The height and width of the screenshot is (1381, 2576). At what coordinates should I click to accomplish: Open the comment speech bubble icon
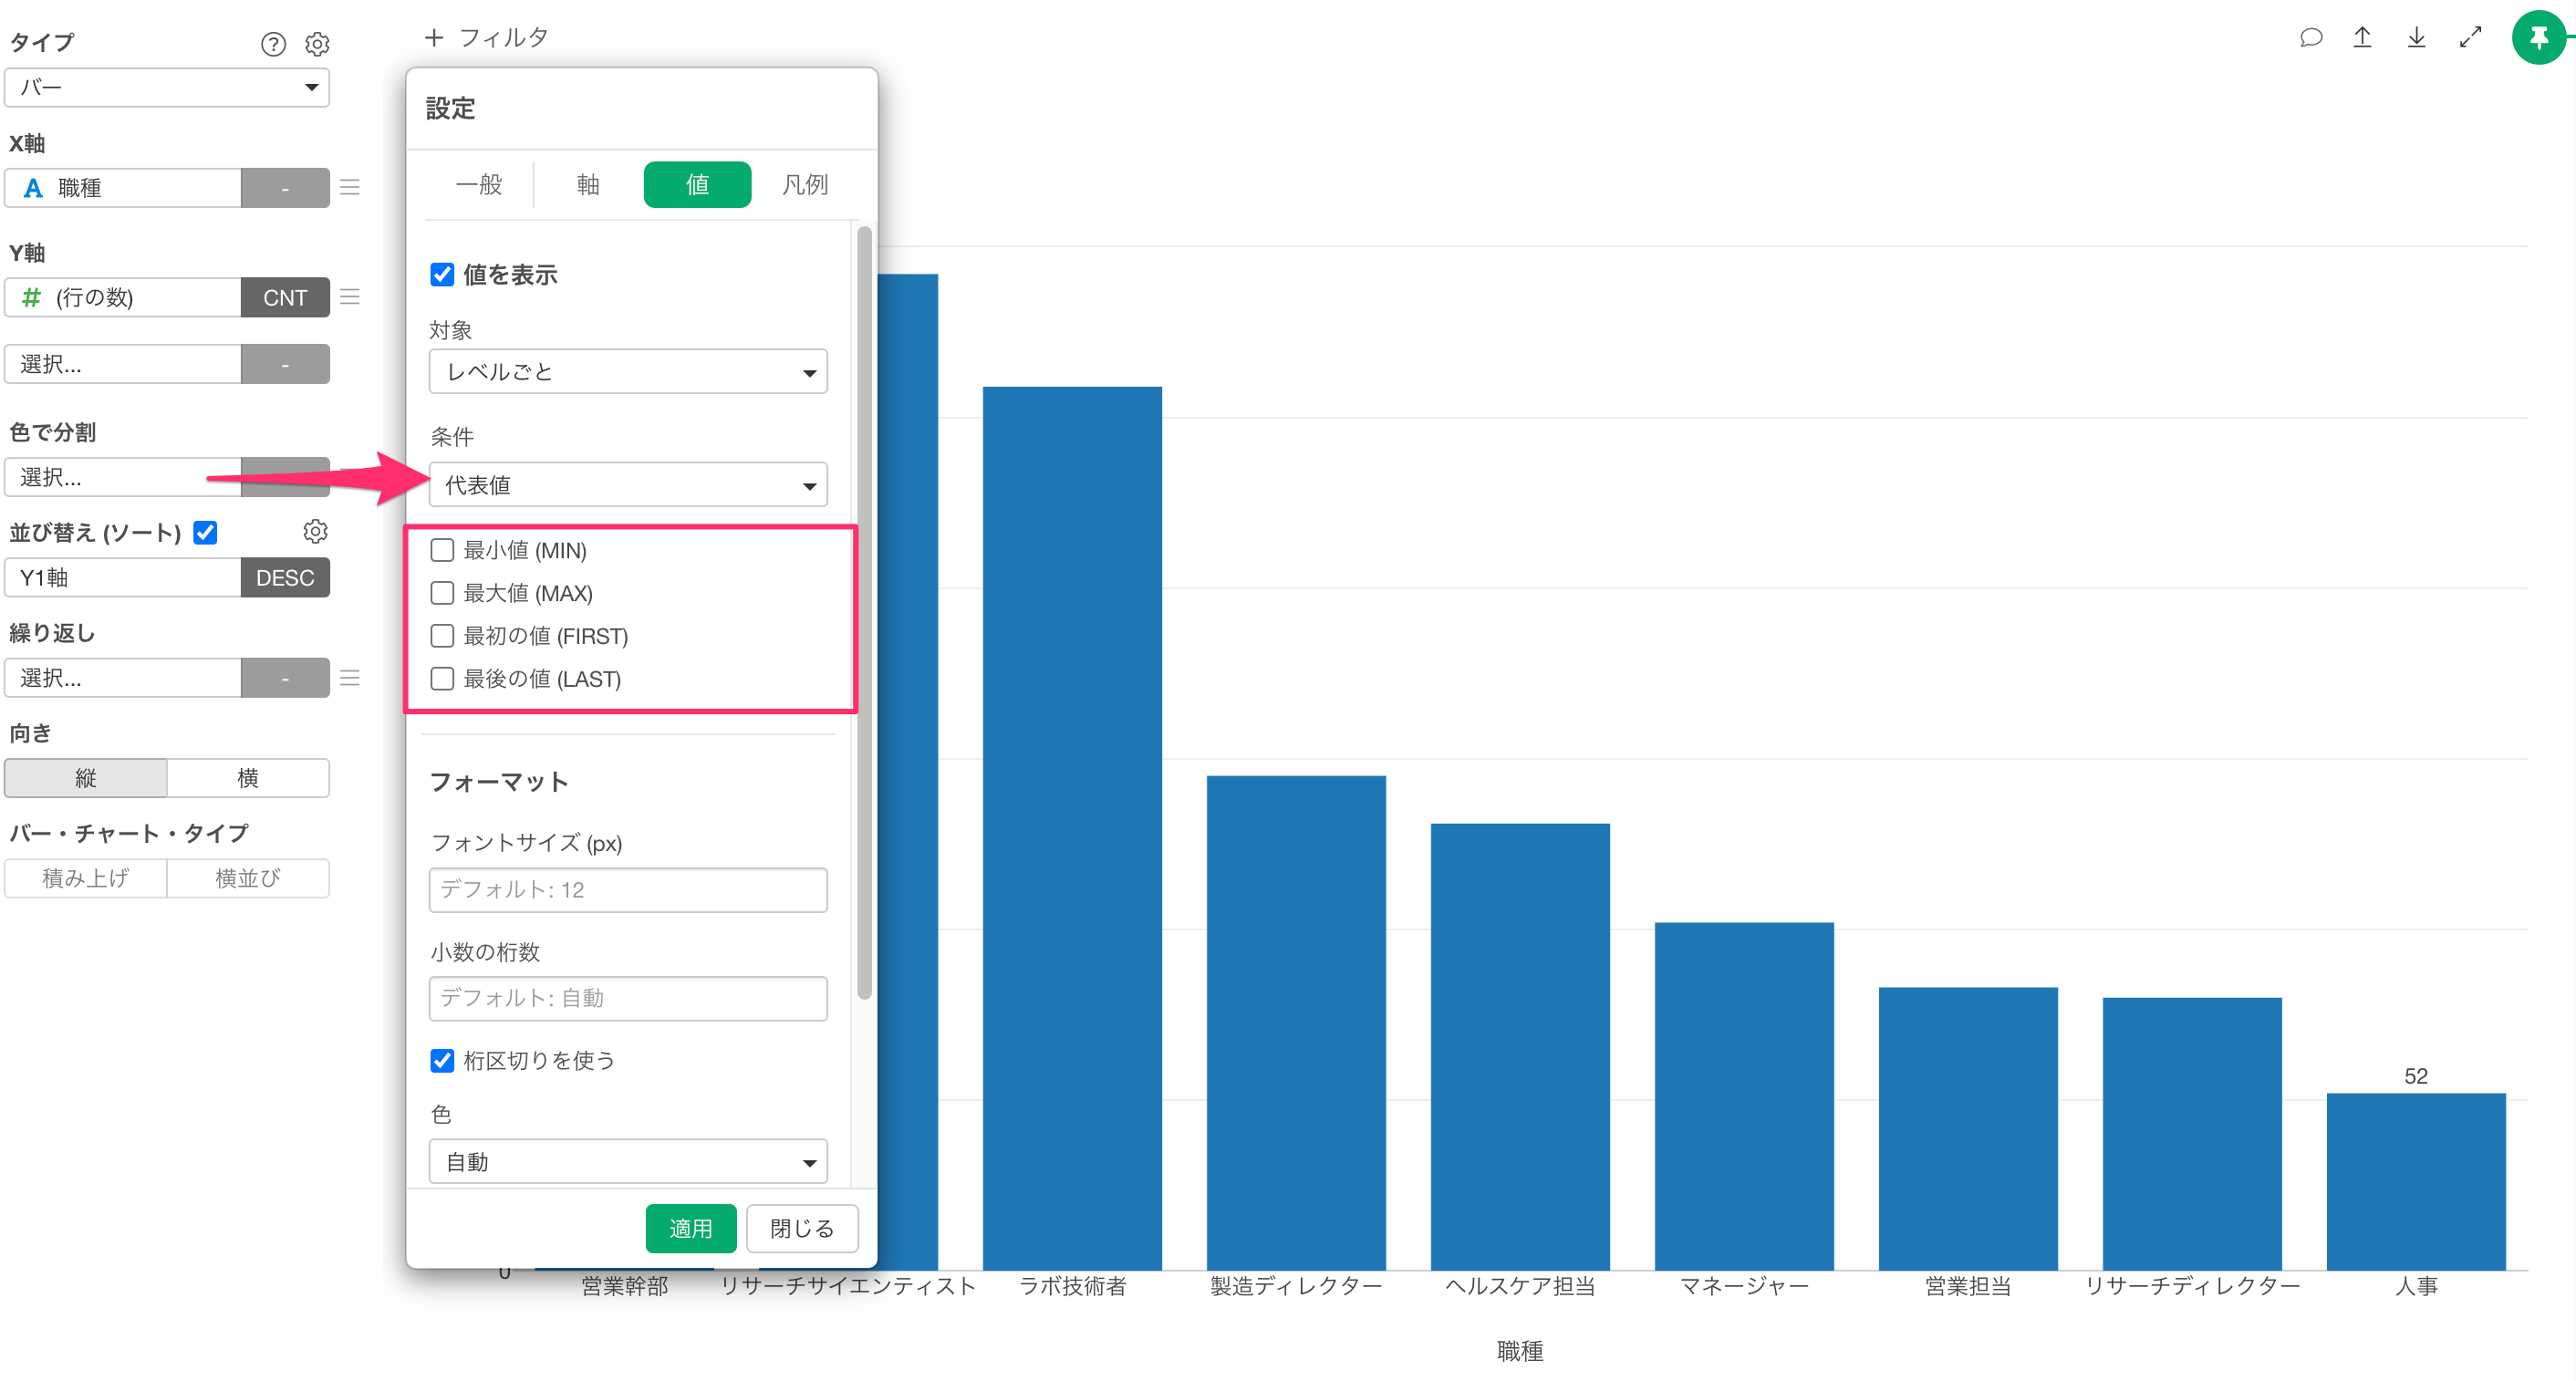tap(2310, 38)
